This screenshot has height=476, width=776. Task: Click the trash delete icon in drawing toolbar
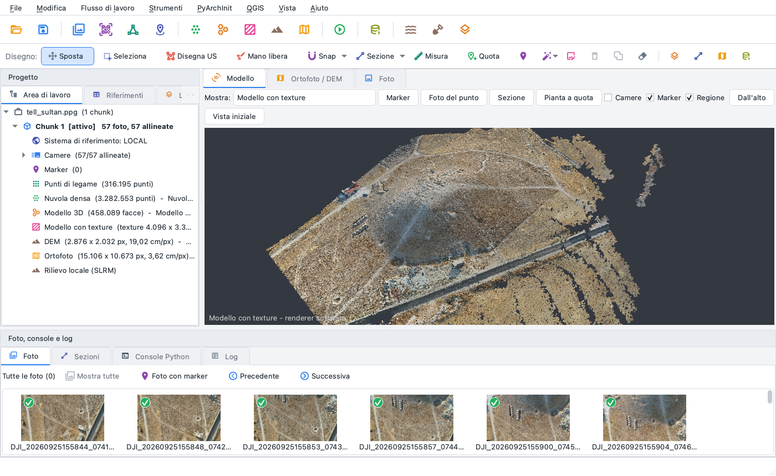[x=595, y=56]
